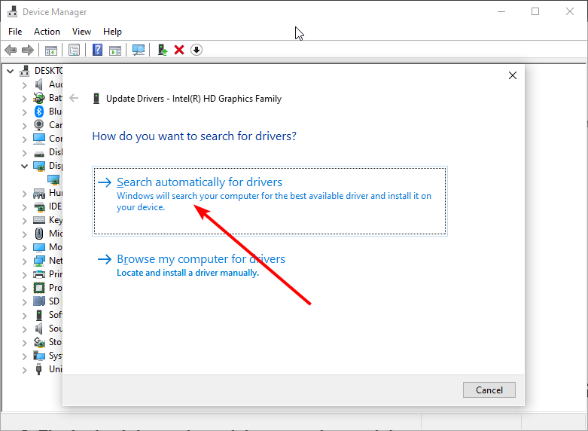This screenshot has width=588, height=431.
Task: Select the Print queues printer icon
Action: (x=39, y=274)
